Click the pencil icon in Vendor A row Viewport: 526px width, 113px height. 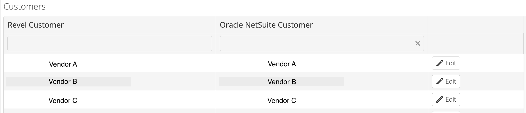[x=439, y=63]
